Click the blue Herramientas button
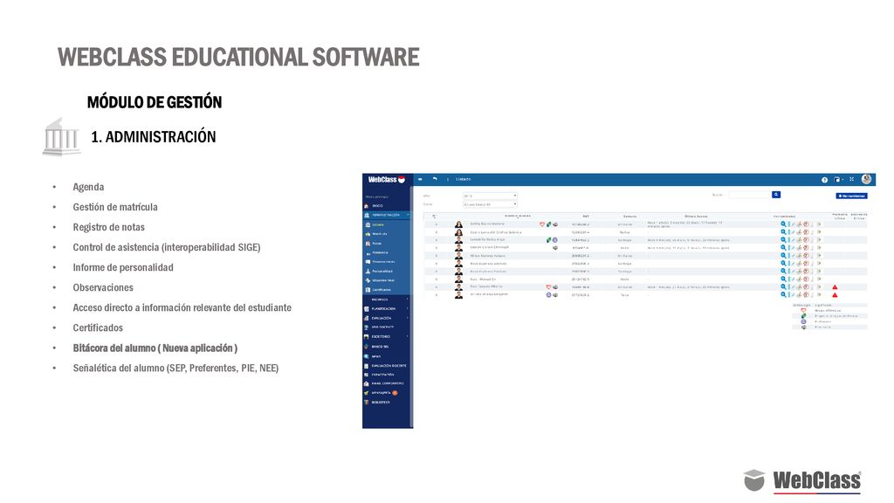The height and width of the screenshot is (503, 894). 851,196
